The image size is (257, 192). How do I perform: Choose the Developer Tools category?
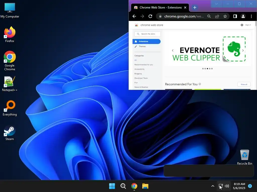(141, 78)
